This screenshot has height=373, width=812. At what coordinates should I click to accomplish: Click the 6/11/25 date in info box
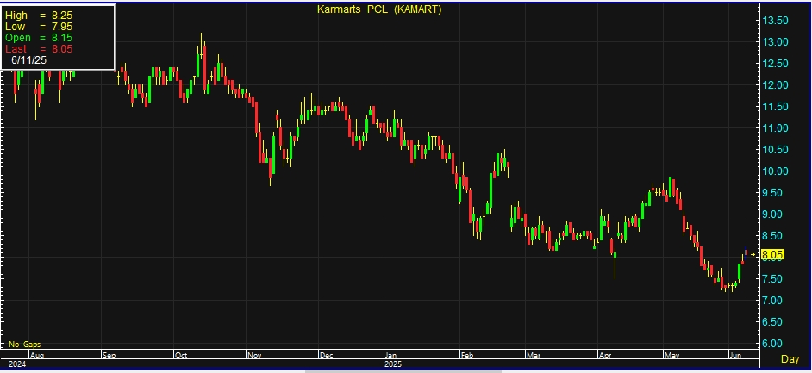click(29, 60)
